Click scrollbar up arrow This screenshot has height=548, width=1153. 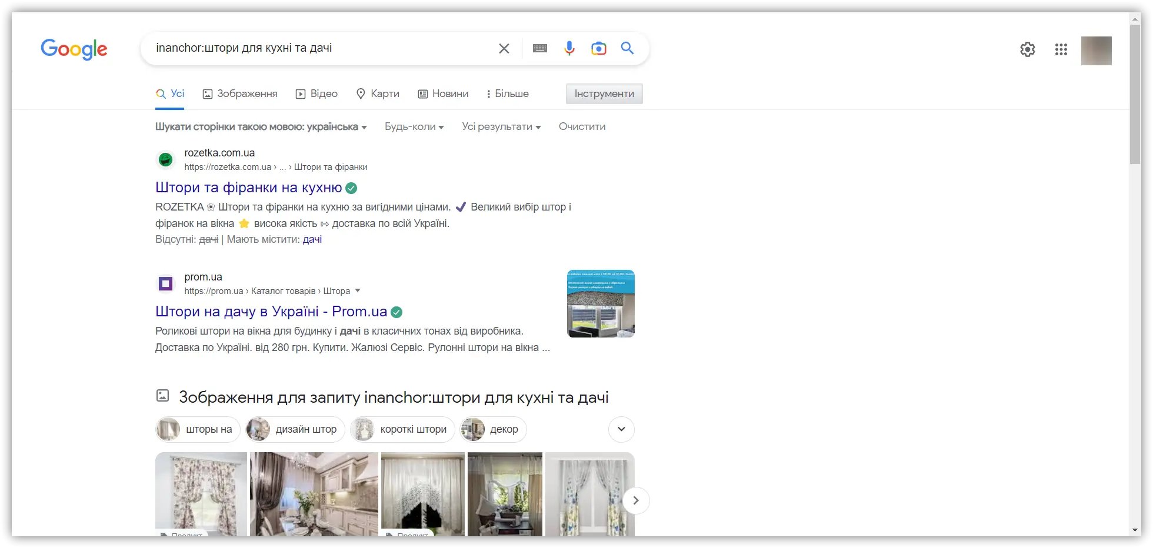tap(1135, 18)
